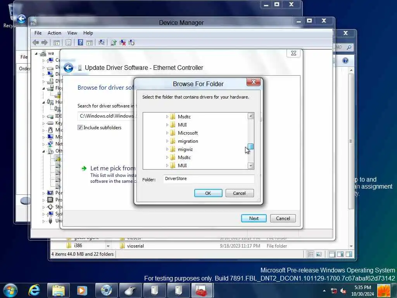Viewport: 397px width, 298px height.
Task: Click Cancel in Browse For Folder dialog
Action: [x=240, y=193]
